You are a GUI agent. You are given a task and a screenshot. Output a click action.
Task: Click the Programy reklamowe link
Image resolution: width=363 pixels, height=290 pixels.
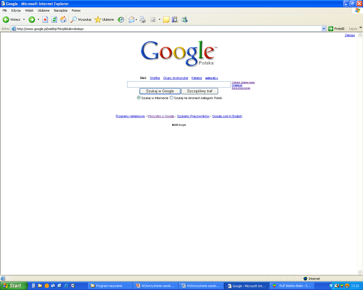(130, 116)
